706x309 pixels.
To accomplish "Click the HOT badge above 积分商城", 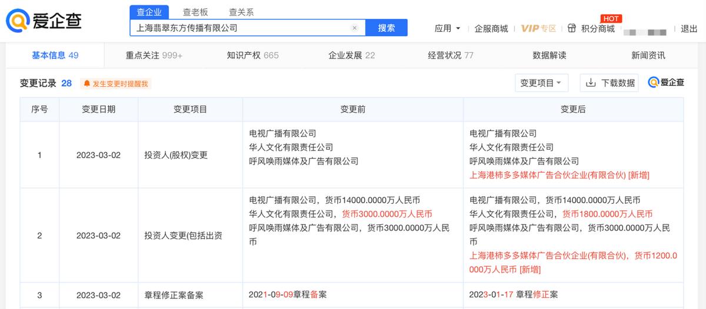I will [611, 19].
